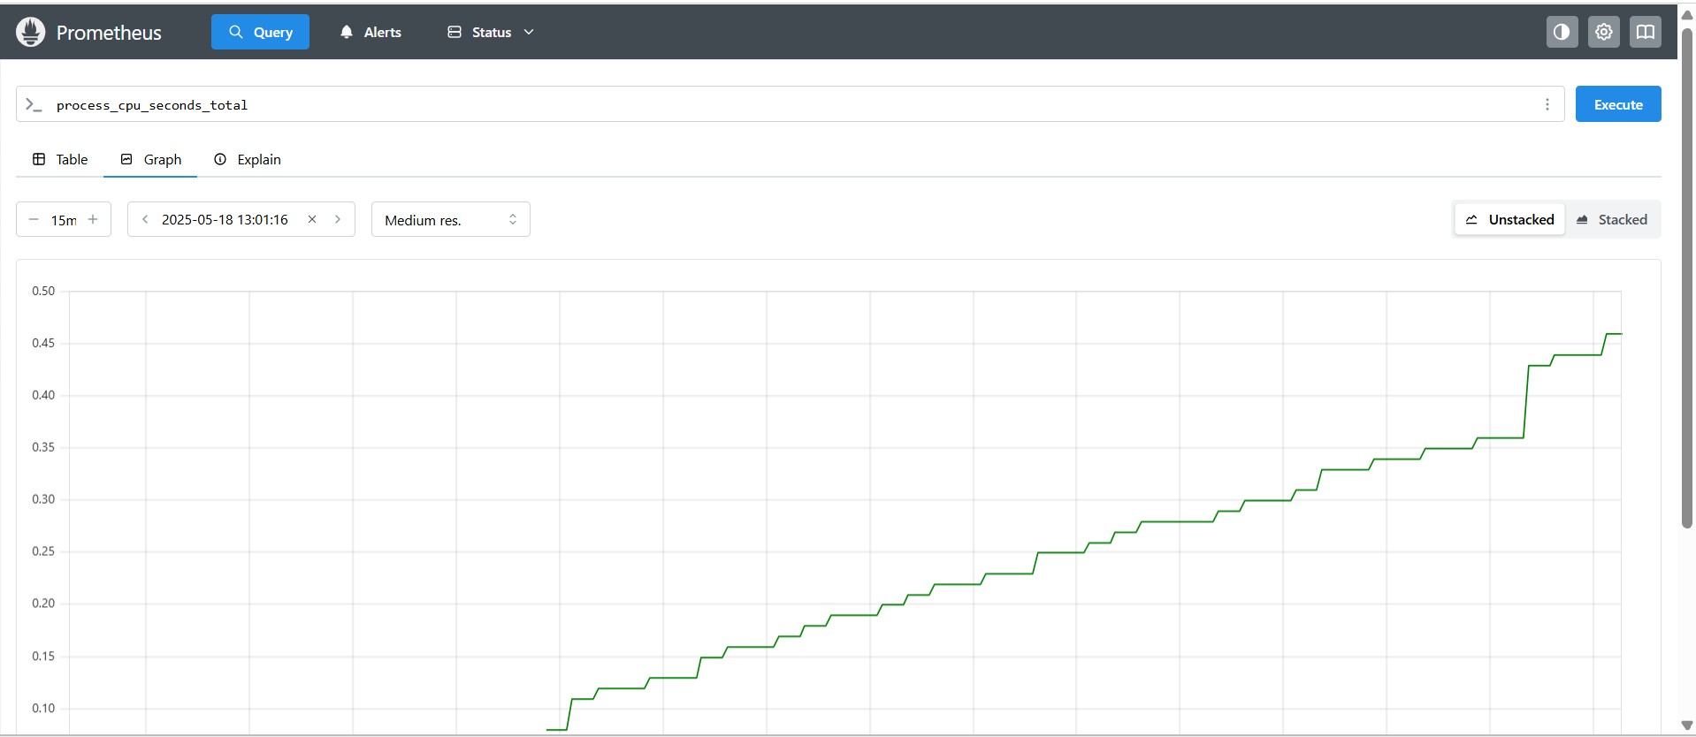
Task: Click the scrollbar down arrow
Action: pos(1686,726)
